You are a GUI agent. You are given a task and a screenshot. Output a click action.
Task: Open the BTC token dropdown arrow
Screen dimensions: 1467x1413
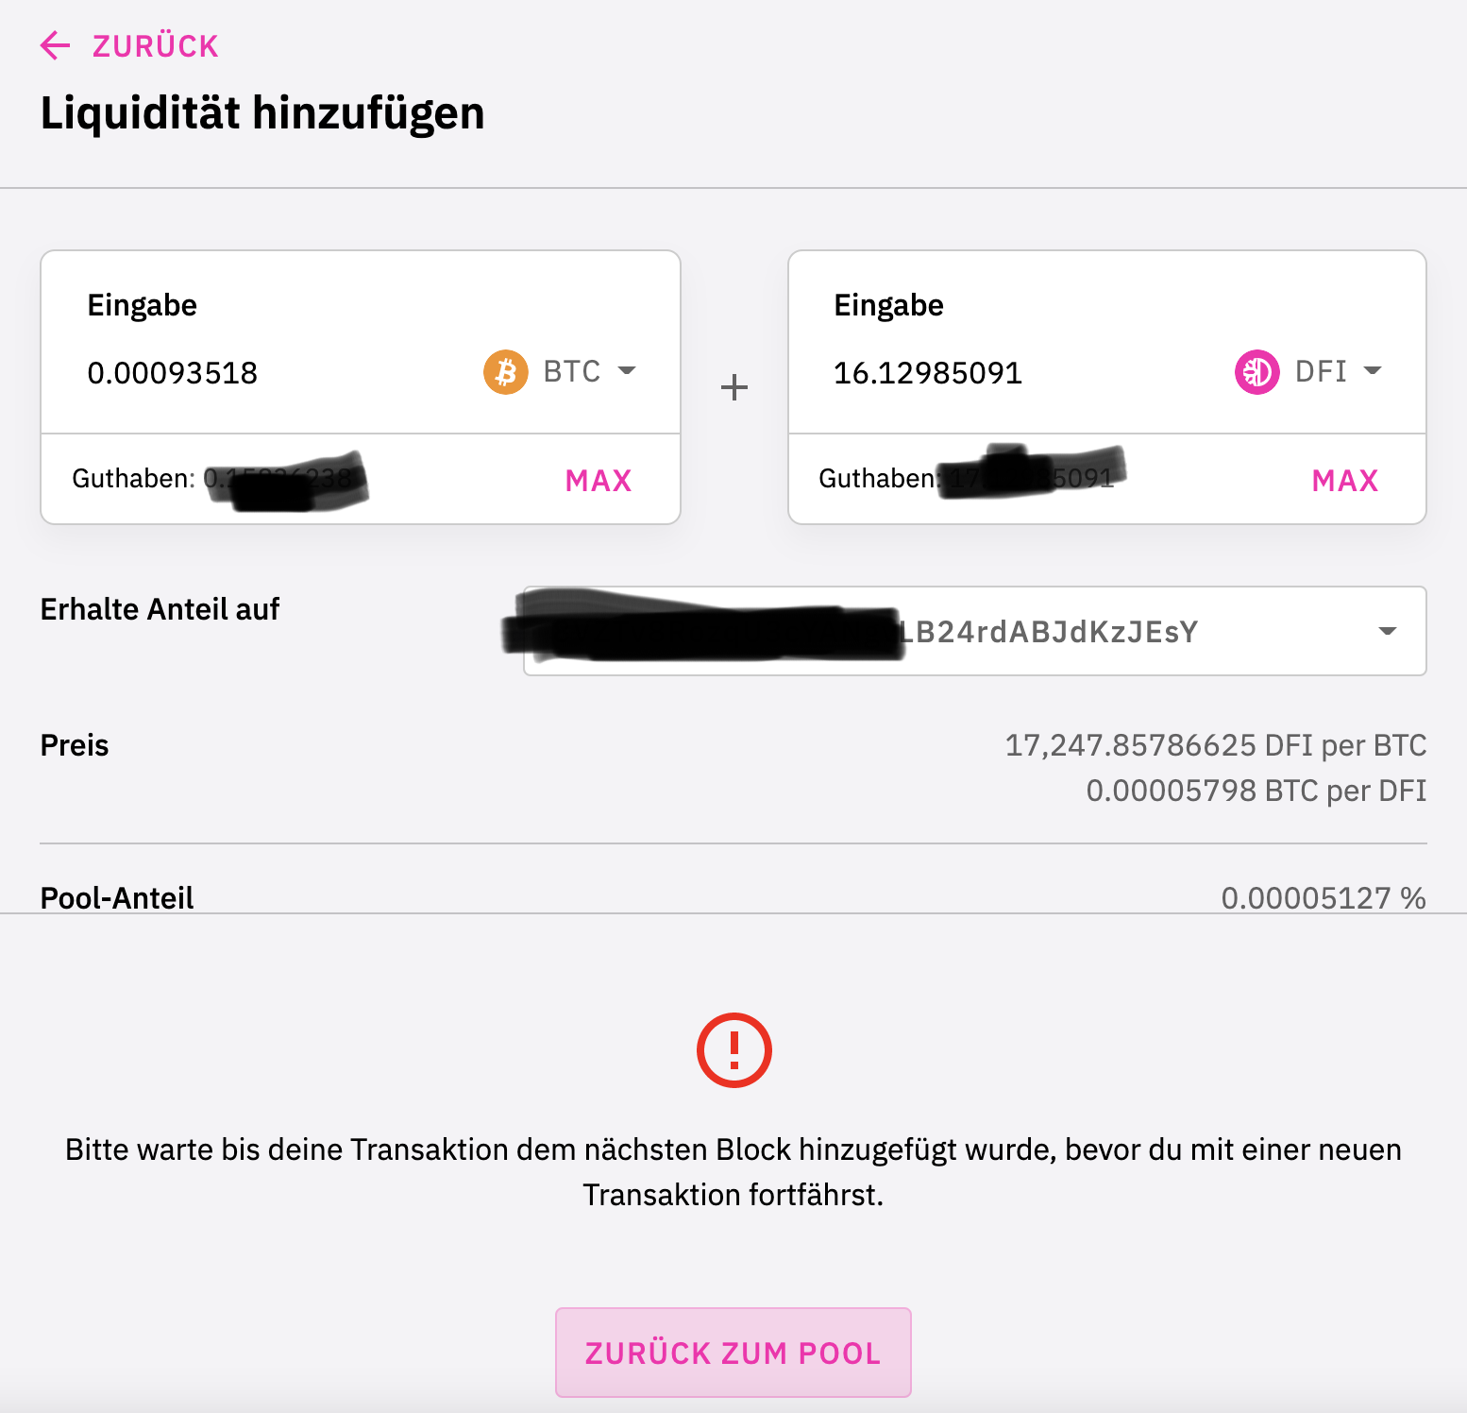[x=627, y=370]
